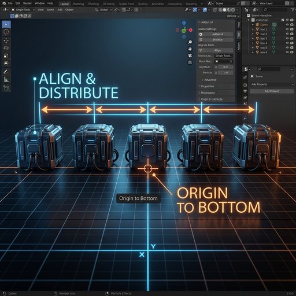Select the Annotate pencil tool
The width and height of the screenshot is (296, 296).
(6, 72)
